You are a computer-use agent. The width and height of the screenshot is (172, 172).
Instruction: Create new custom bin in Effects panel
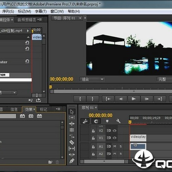tap(50, 162)
